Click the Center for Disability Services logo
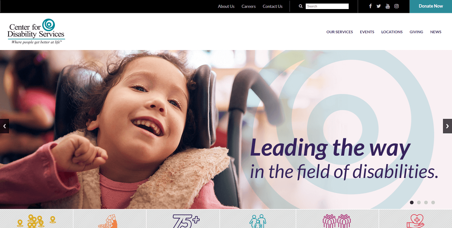Image resolution: width=452 pixels, height=228 pixels. pyautogui.click(x=36, y=31)
